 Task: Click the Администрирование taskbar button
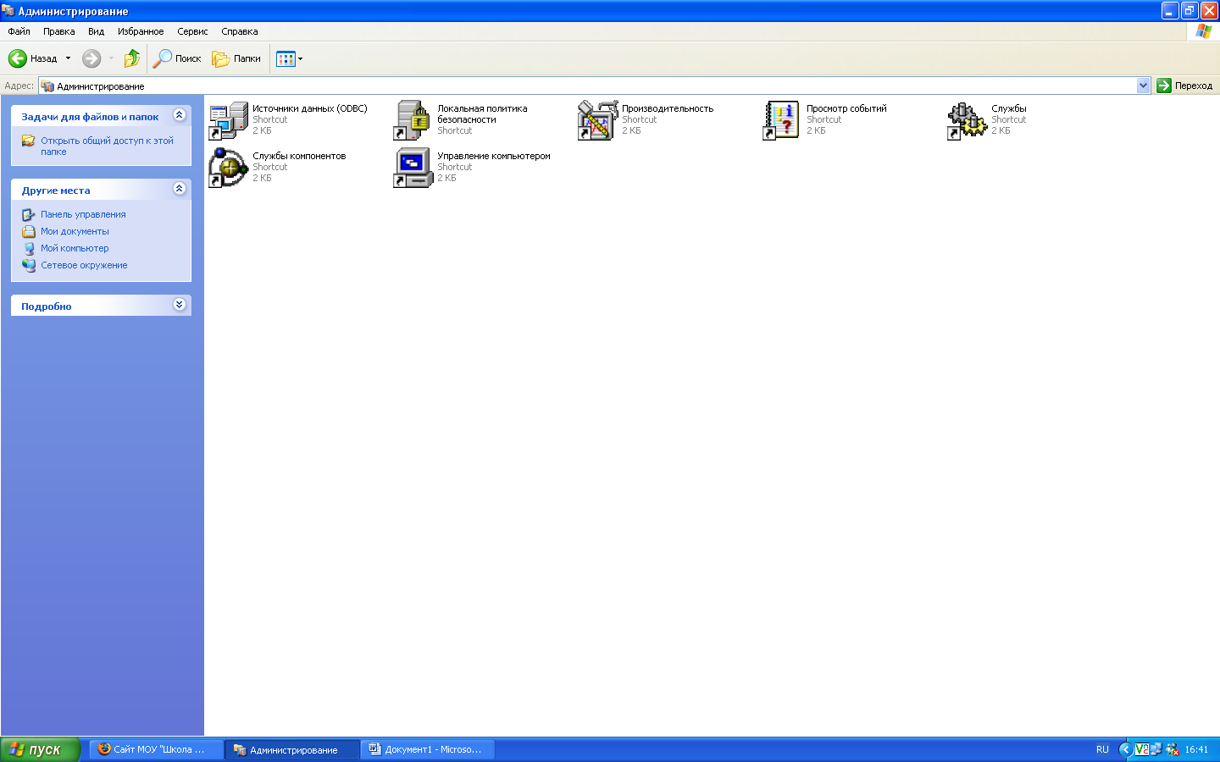pyautogui.click(x=292, y=749)
